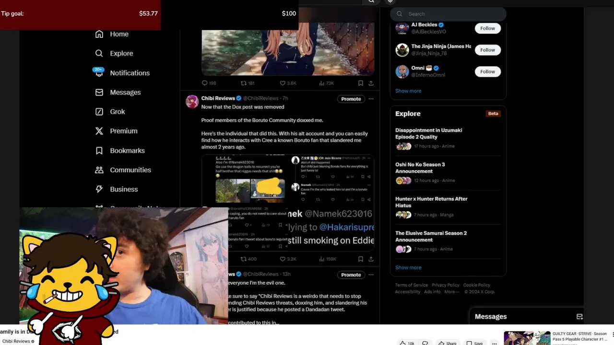The width and height of the screenshot is (614, 345).
Task: Open AJ Beckles profile avatar
Action: [x=402, y=28]
